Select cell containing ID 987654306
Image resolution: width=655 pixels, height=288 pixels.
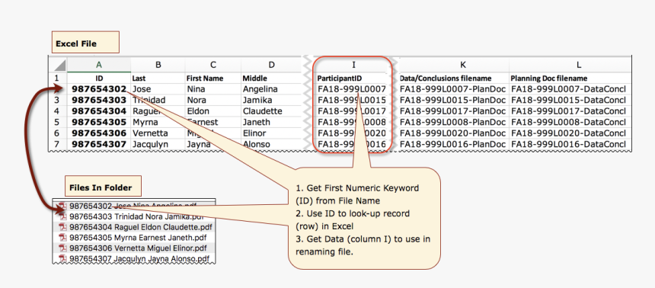(99, 133)
